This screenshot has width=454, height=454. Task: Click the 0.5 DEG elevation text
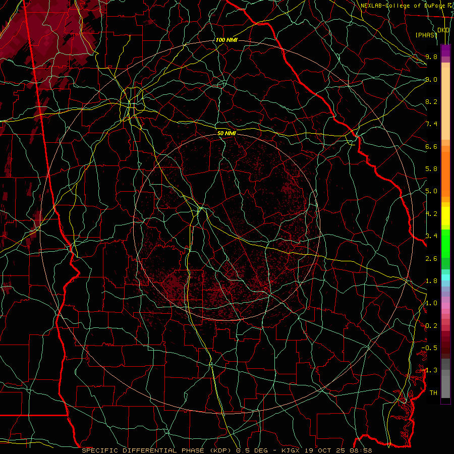[252, 450]
